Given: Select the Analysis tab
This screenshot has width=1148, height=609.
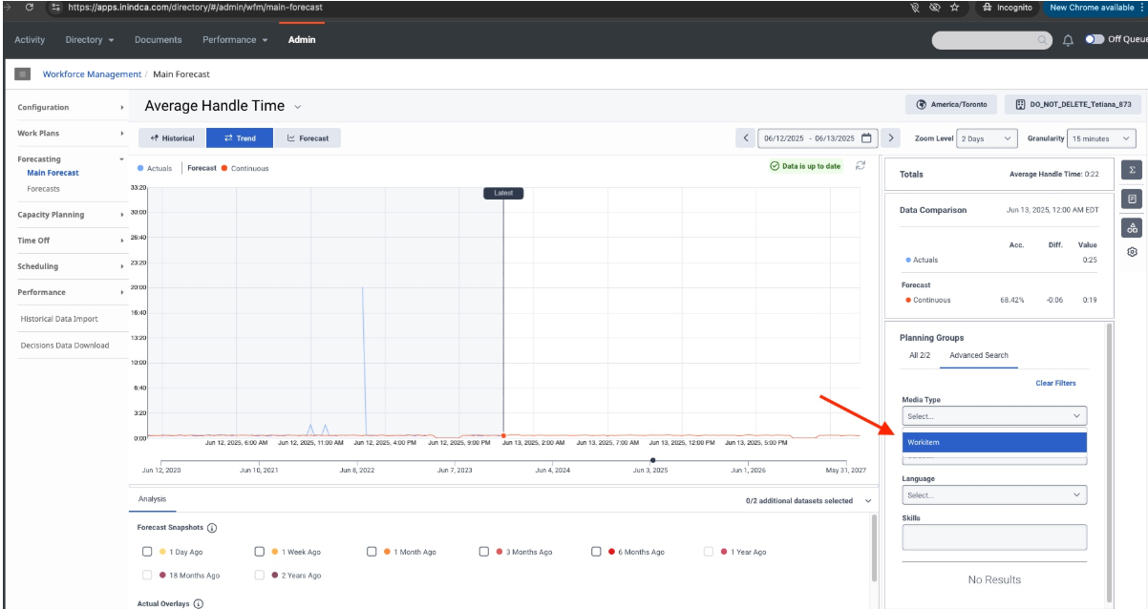Looking at the screenshot, I should tap(152, 499).
